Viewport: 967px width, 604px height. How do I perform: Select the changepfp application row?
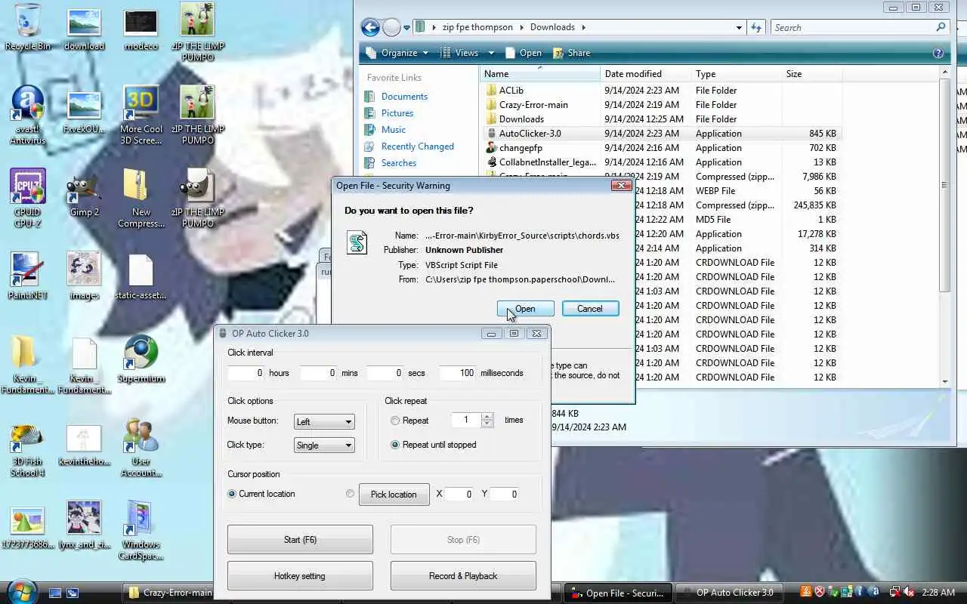coord(661,148)
